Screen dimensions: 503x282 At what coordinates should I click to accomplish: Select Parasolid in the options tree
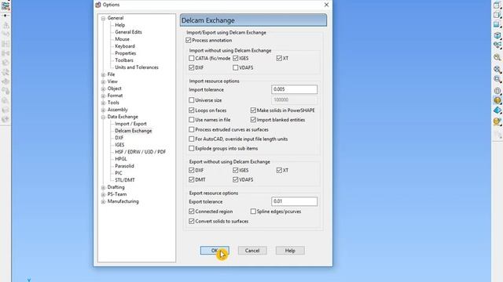click(124, 166)
